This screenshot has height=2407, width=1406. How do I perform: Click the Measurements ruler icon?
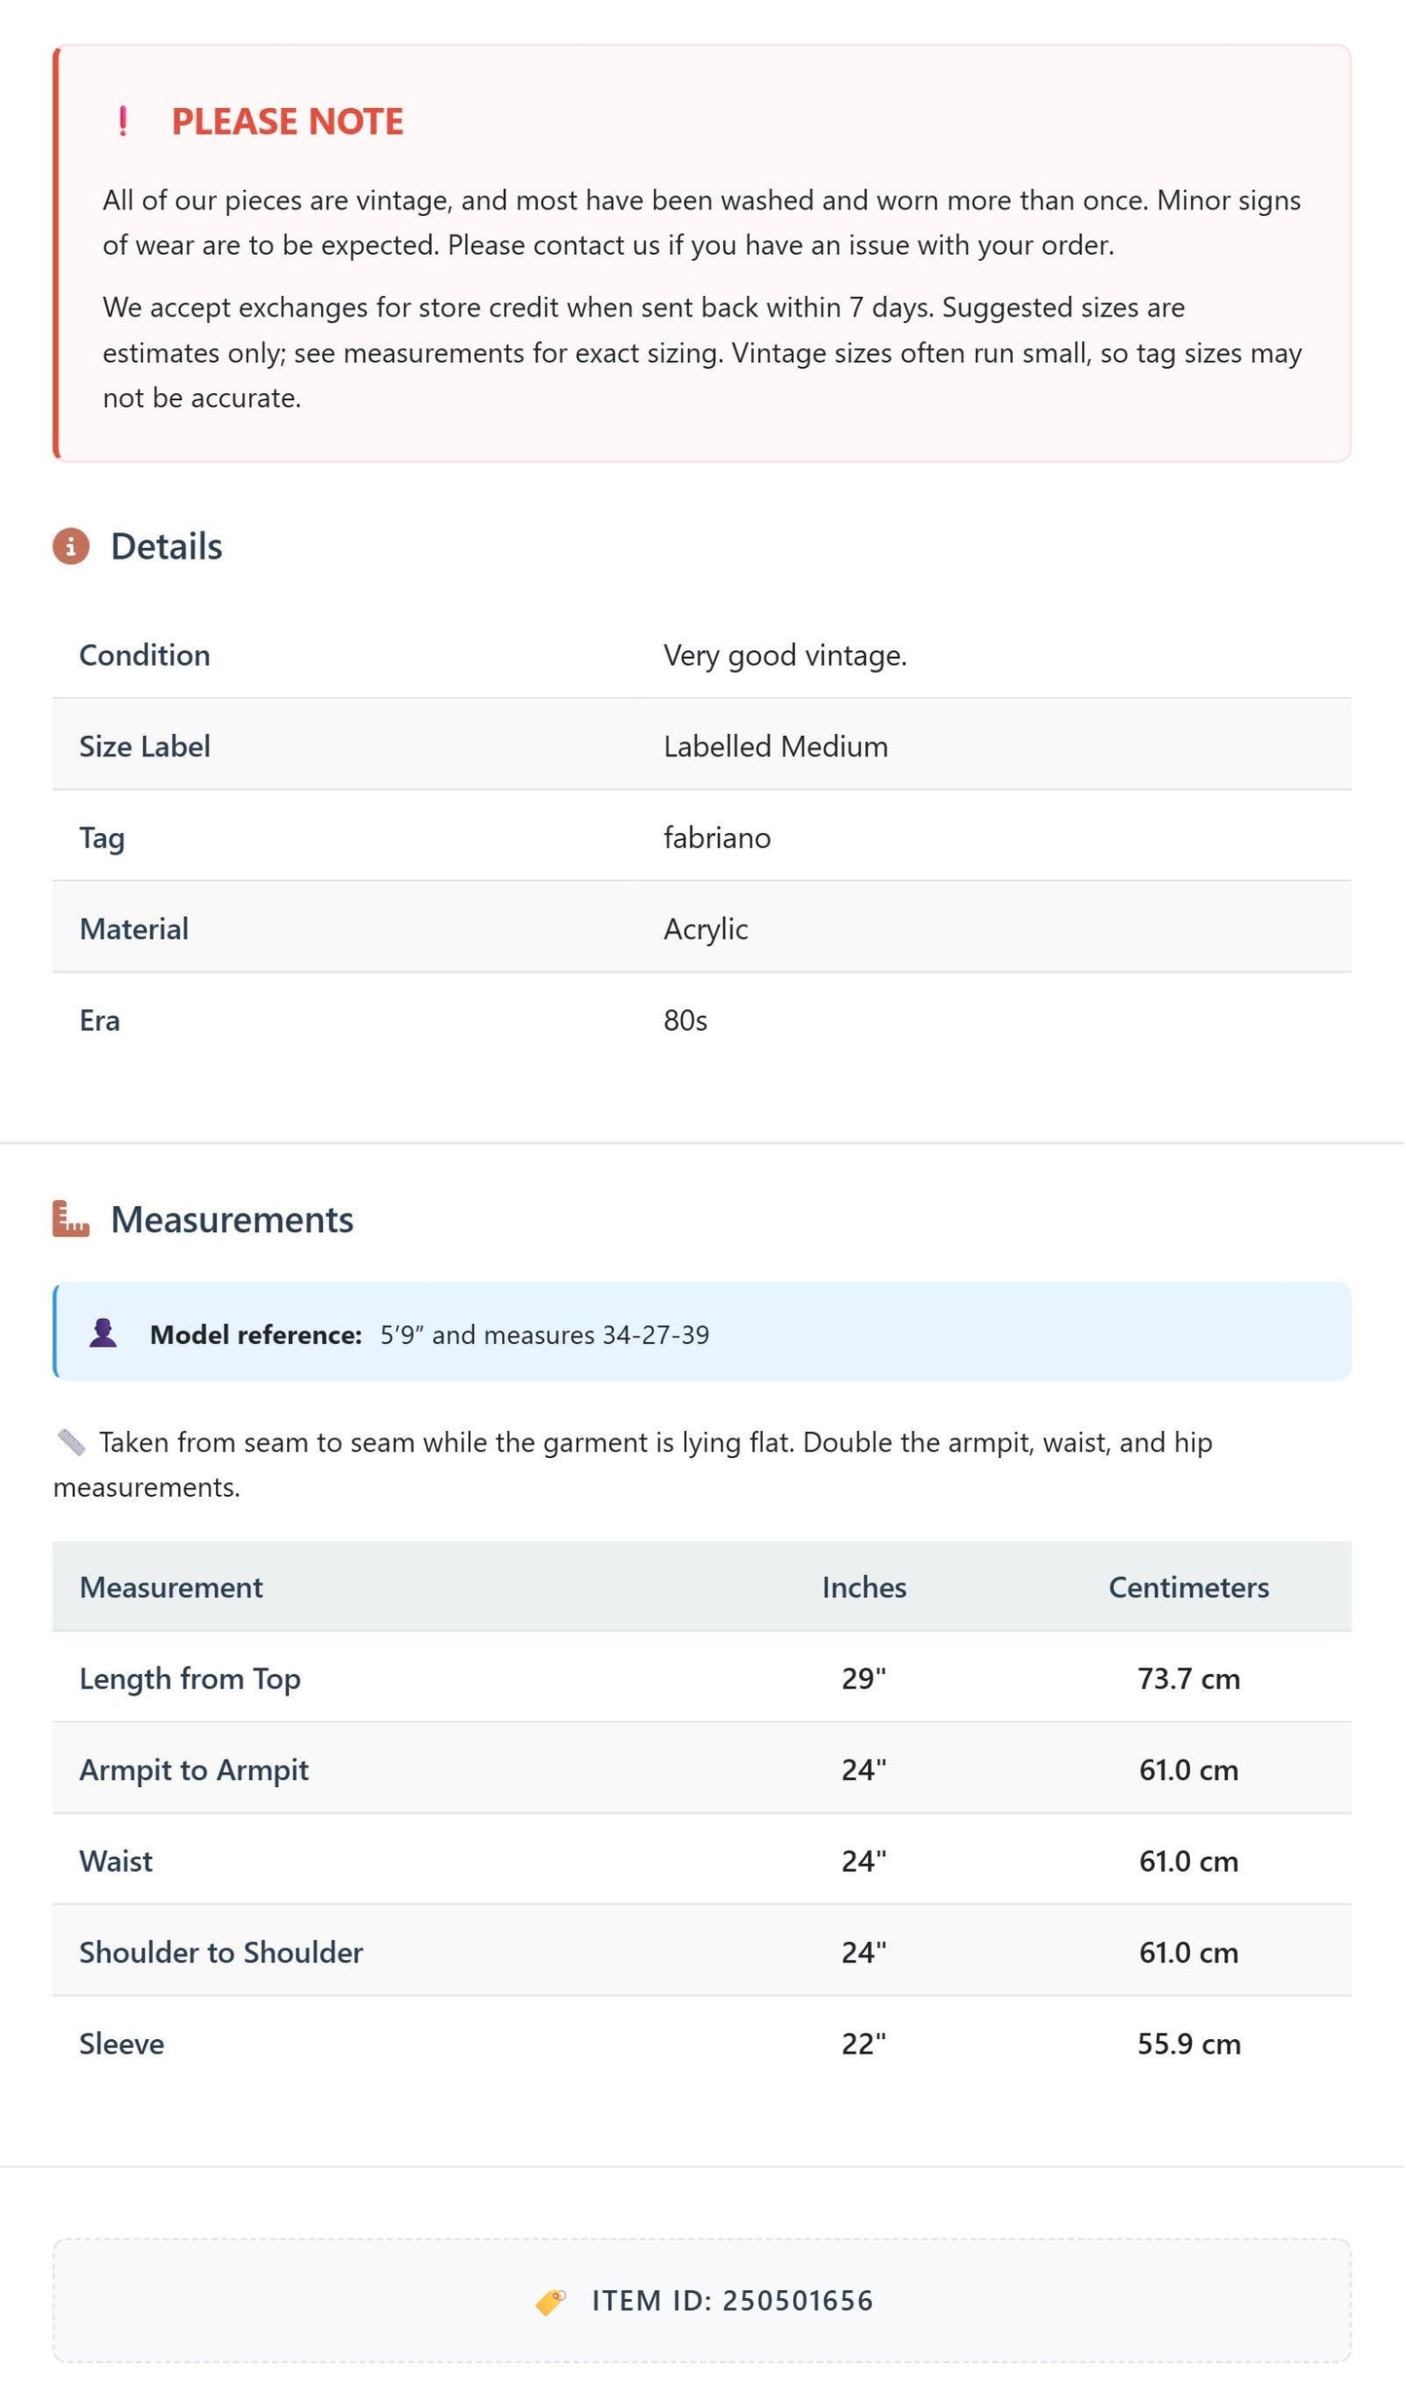coord(71,1220)
